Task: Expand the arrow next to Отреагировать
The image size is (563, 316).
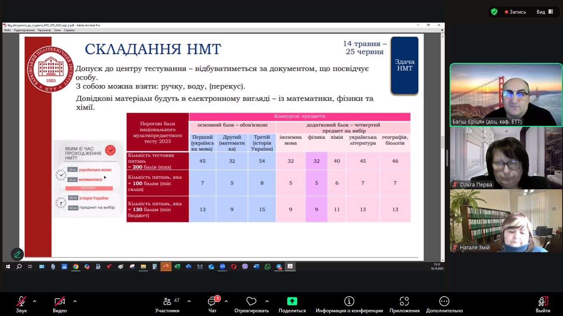Action: 267,301
